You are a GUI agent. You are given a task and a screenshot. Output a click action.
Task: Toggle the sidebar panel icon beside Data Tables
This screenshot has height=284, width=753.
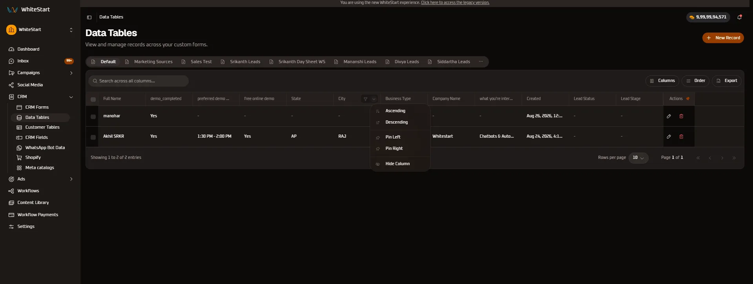coord(89,17)
